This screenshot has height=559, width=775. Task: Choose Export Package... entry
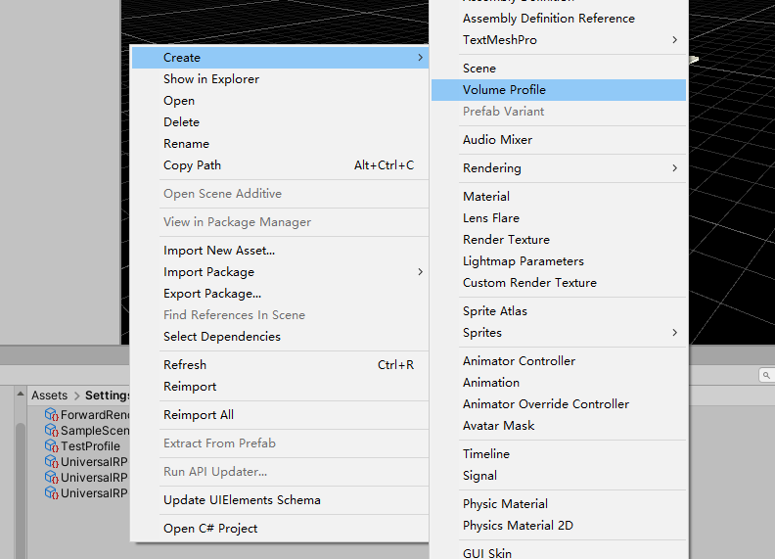click(x=280, y=294)
